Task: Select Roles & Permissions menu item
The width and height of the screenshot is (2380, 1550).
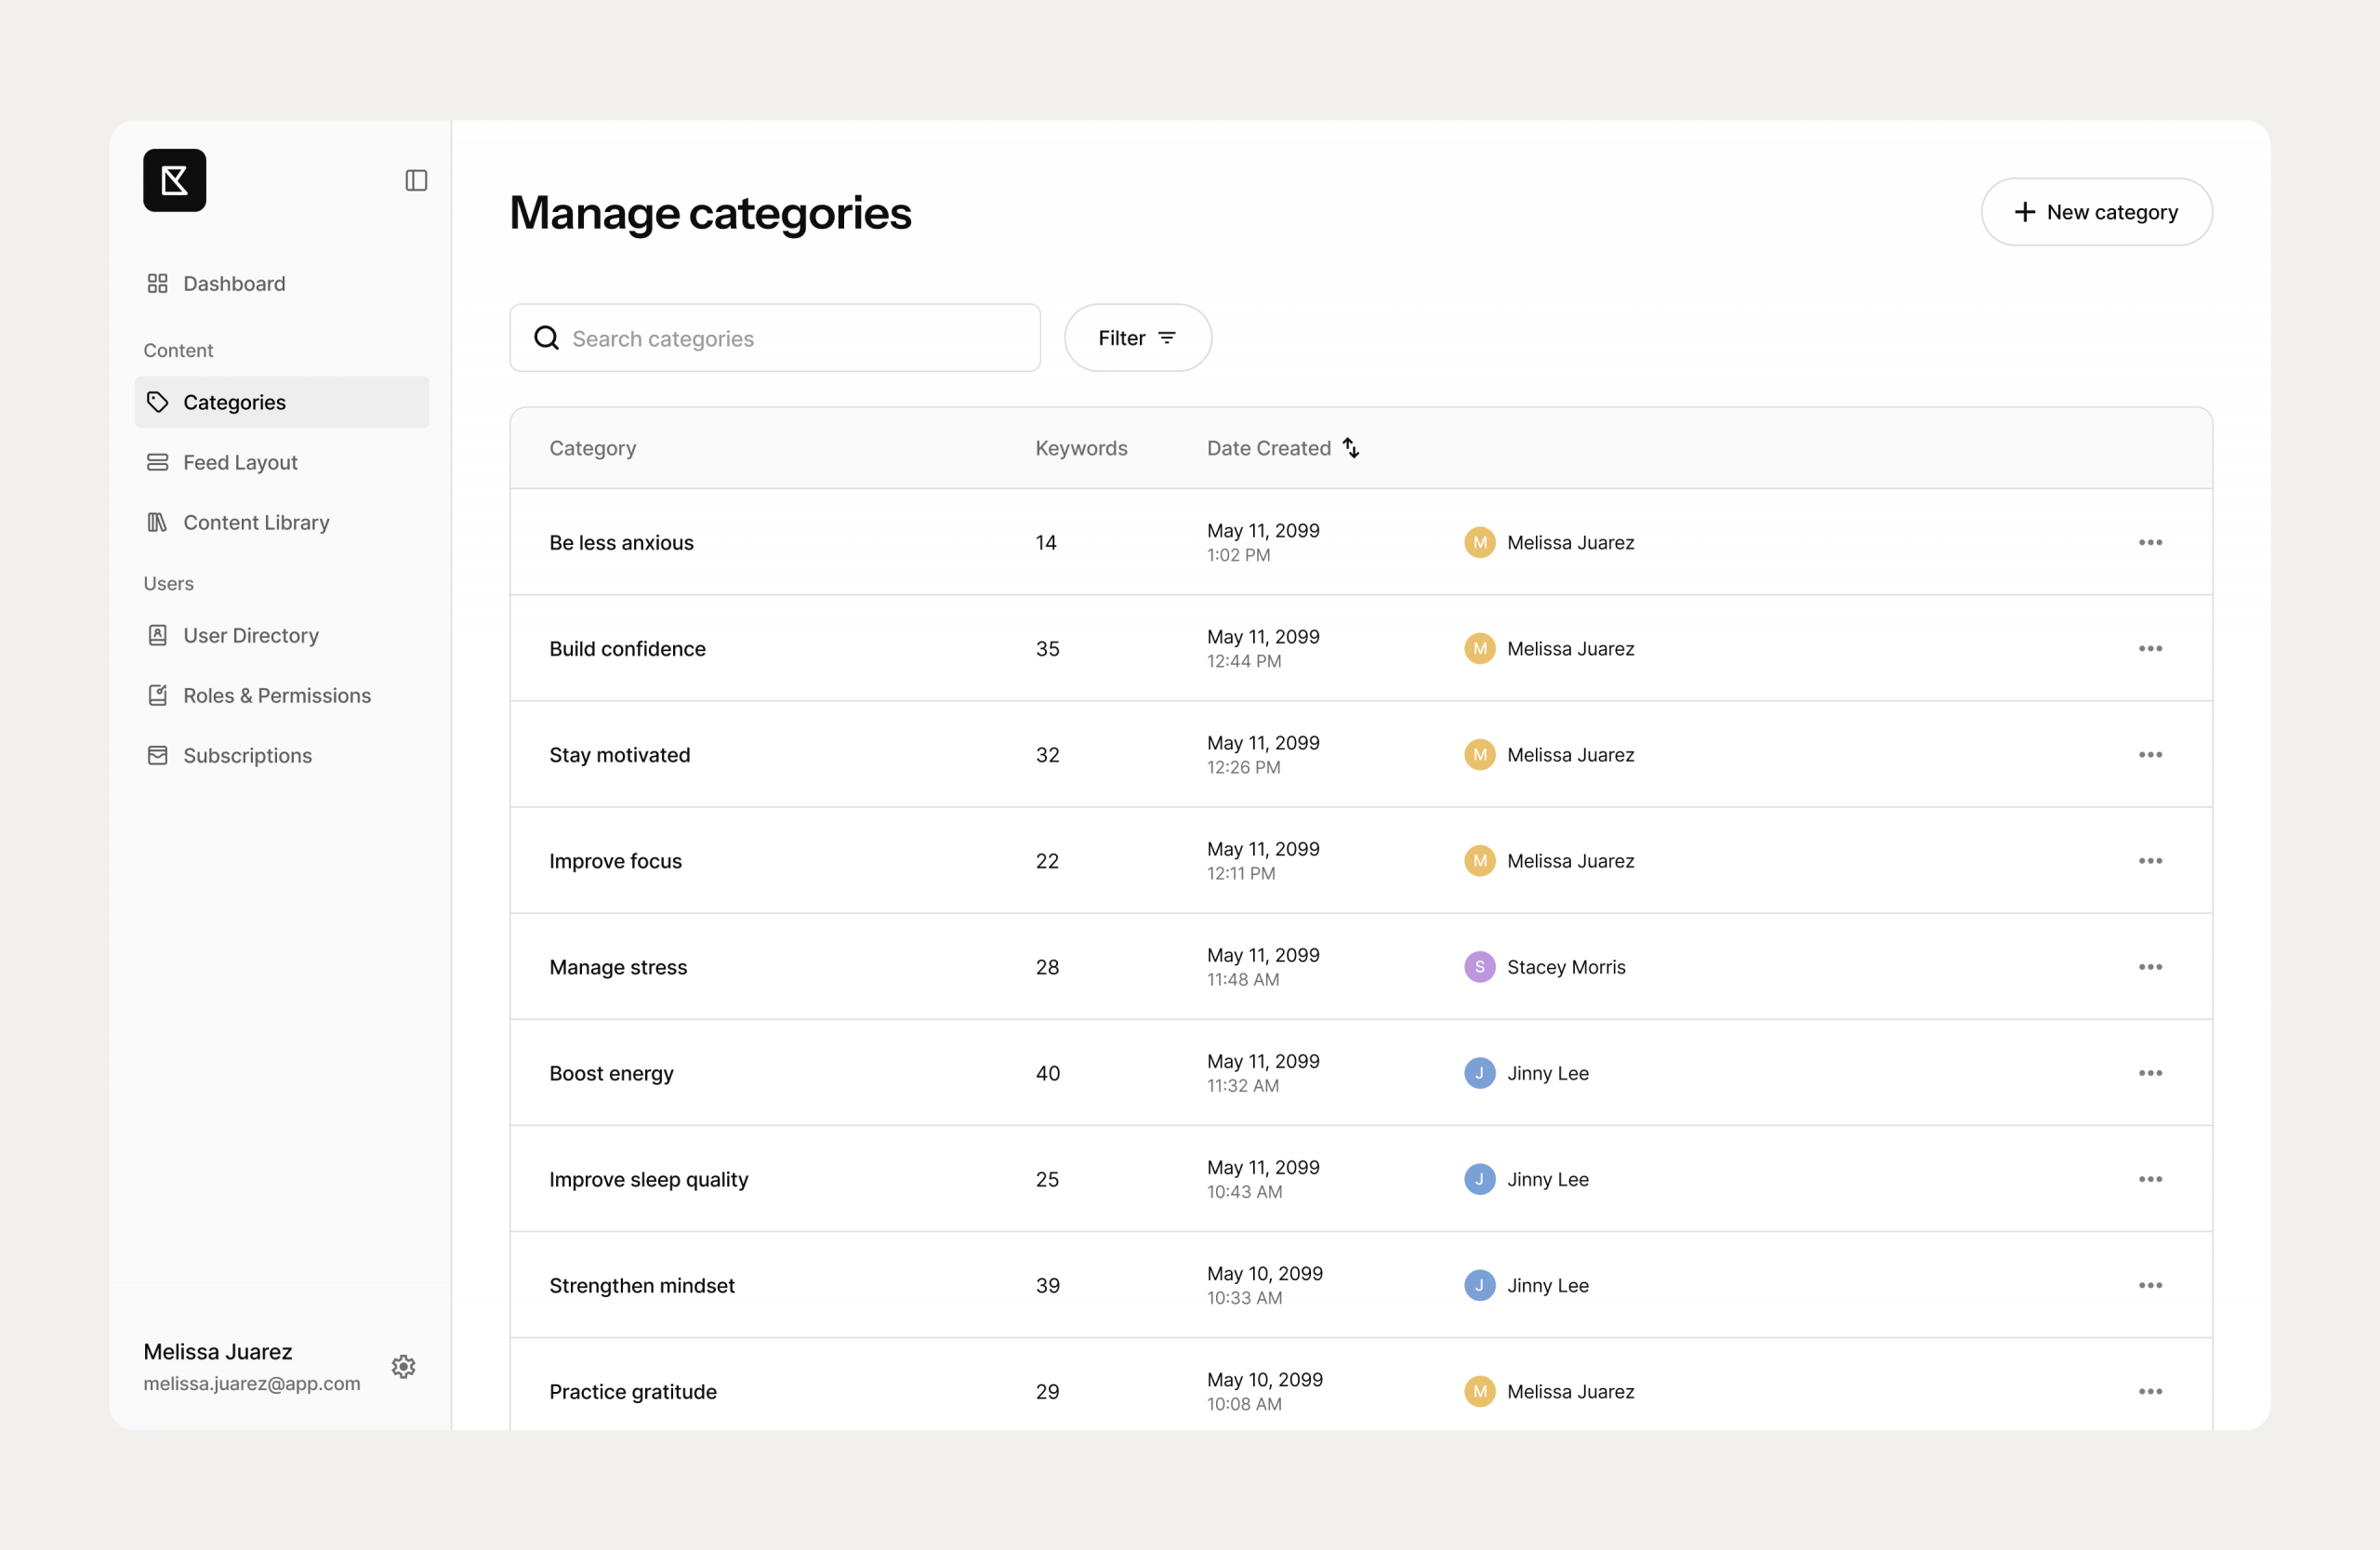Action: (276, 695)
